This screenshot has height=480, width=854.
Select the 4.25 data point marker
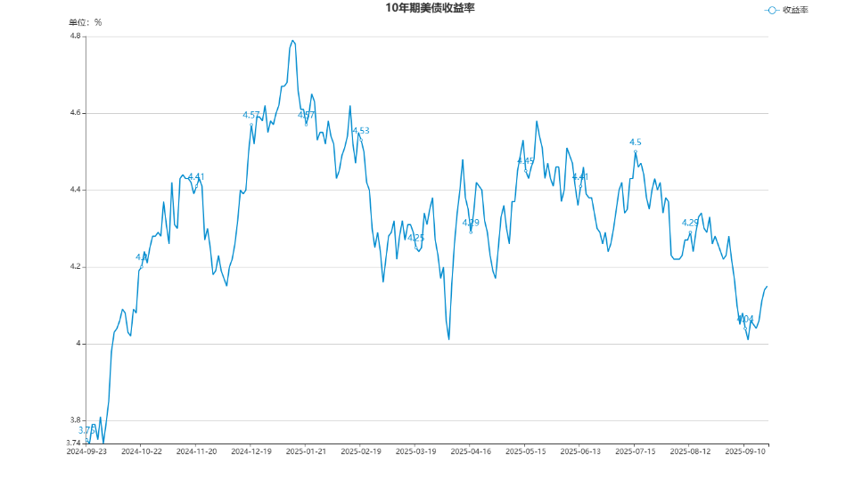(415, 248)
